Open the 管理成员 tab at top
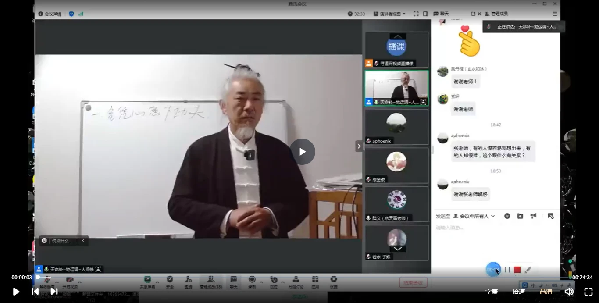The height and width of the screenshot is (303, 599). click(x=496, y=14)
